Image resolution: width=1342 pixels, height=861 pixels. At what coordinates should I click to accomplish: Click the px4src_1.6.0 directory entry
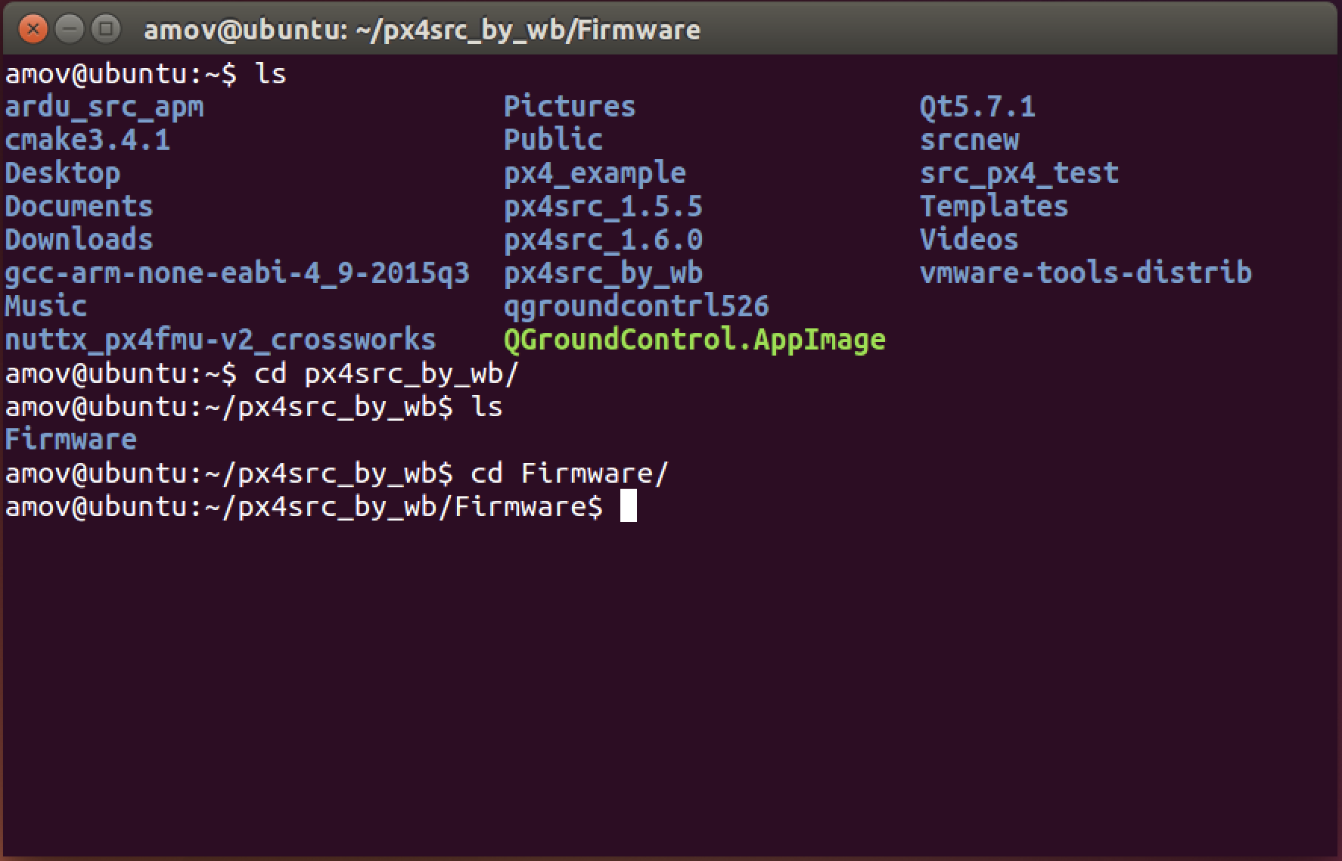coord(603,240)
